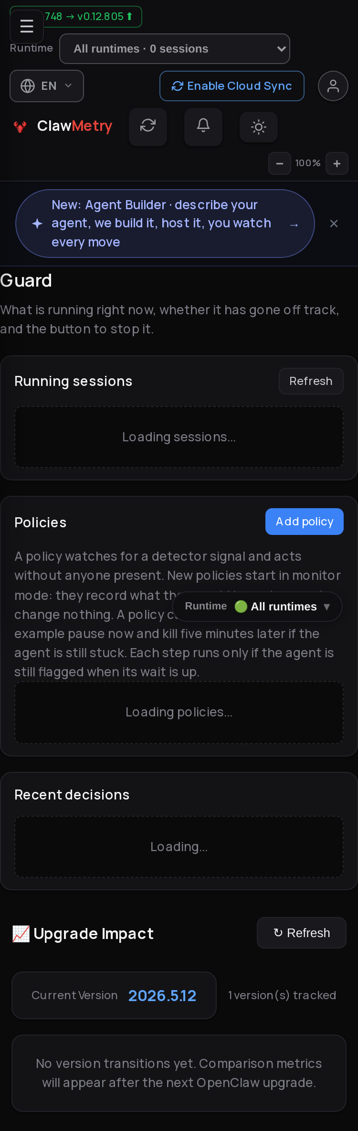Click the ClawMetry lobster logo
The image size is (358, 1131).
pos(20,127)
